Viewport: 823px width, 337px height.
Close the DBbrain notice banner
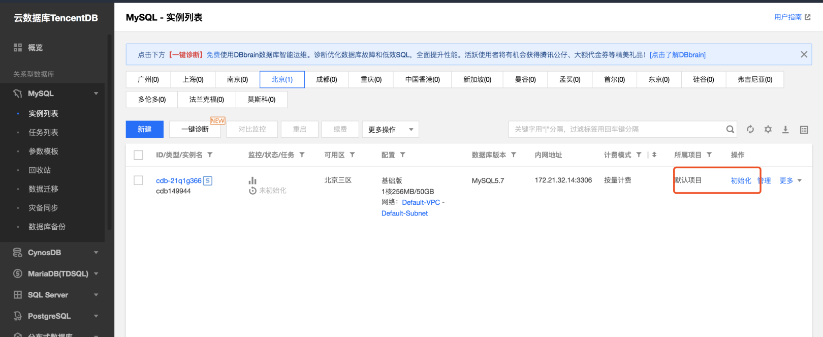tap(804, 54)
